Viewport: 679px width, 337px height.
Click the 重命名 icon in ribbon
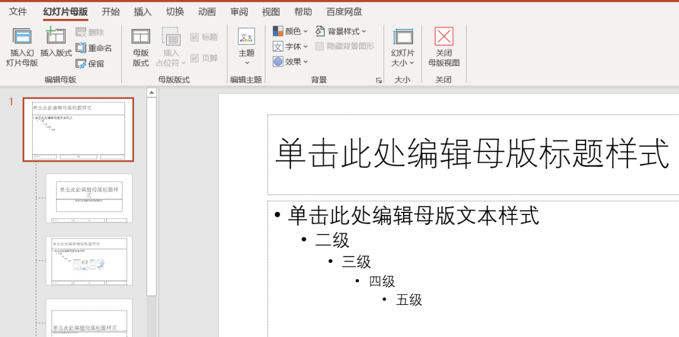[81, 48]
